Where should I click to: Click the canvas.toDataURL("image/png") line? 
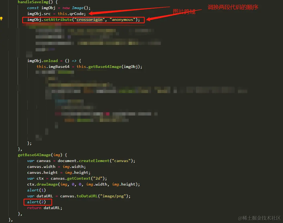tap(79, 196)
